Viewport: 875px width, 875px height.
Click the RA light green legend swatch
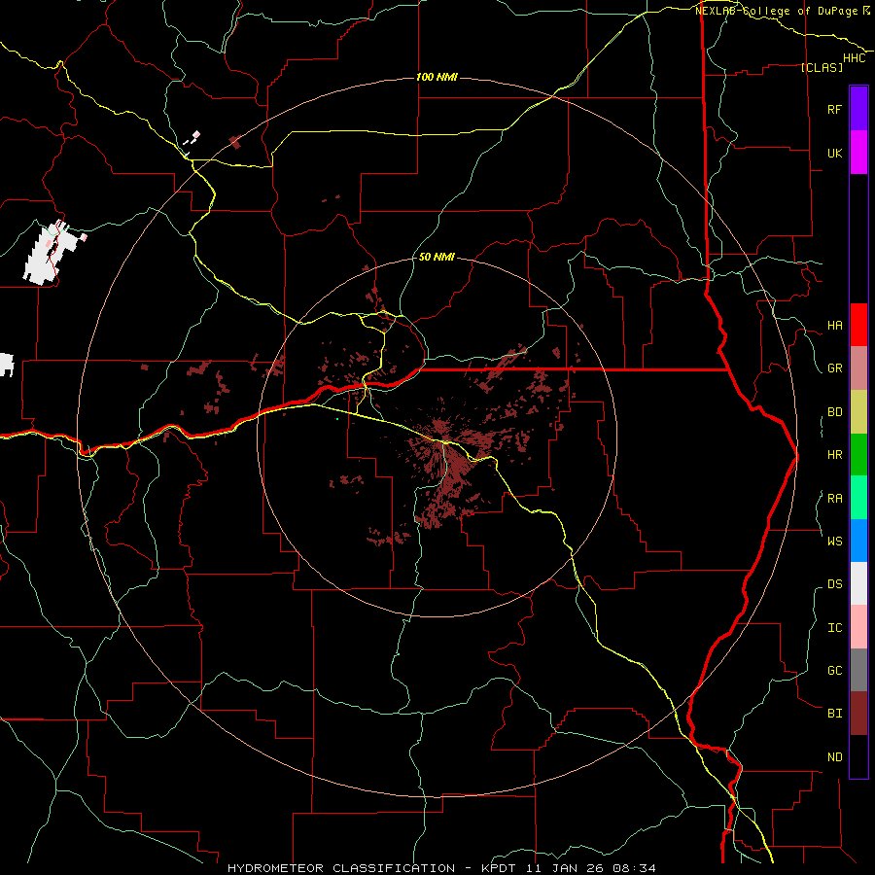pos(858,498)
